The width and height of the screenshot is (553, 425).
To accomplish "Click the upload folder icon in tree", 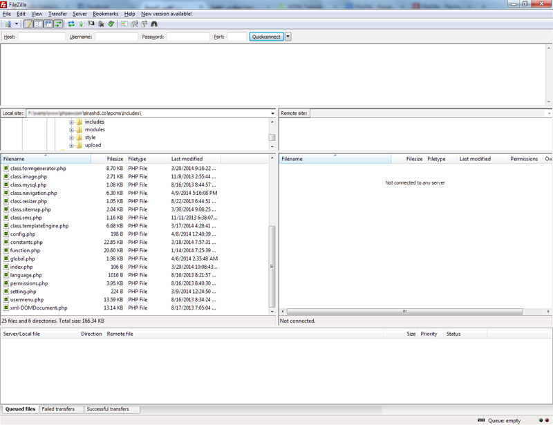I will point(79,145).
